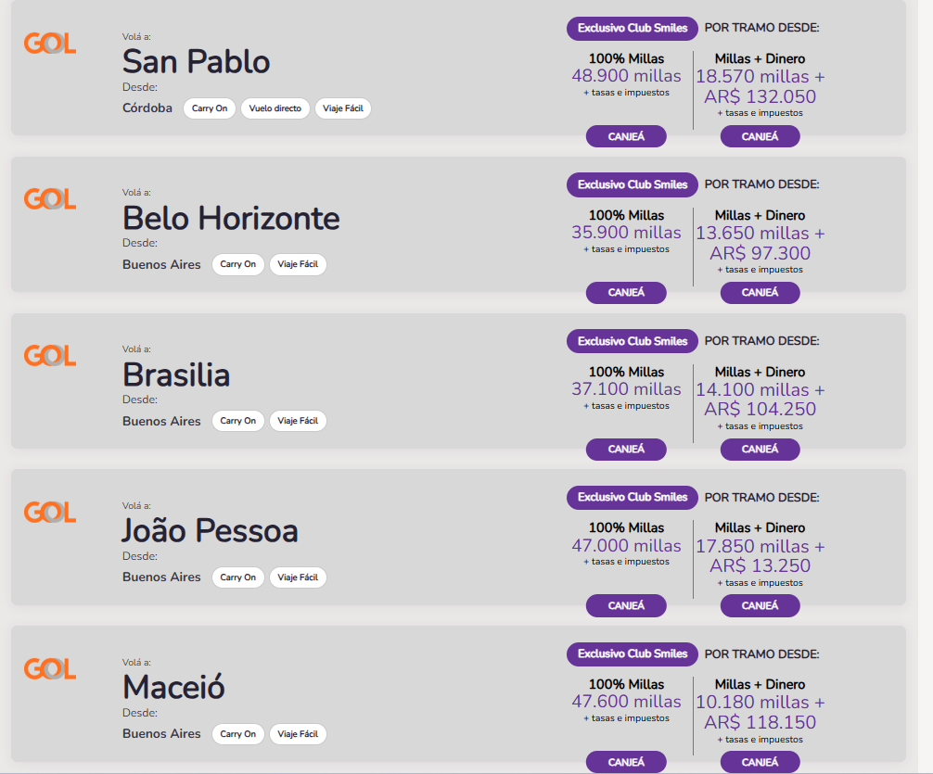Image resolution: width=933 pixels, height=774 pixels.
Task: Click Exclusivo Club Smiles badge on João Pessoa
Action: tap(632, 498)
